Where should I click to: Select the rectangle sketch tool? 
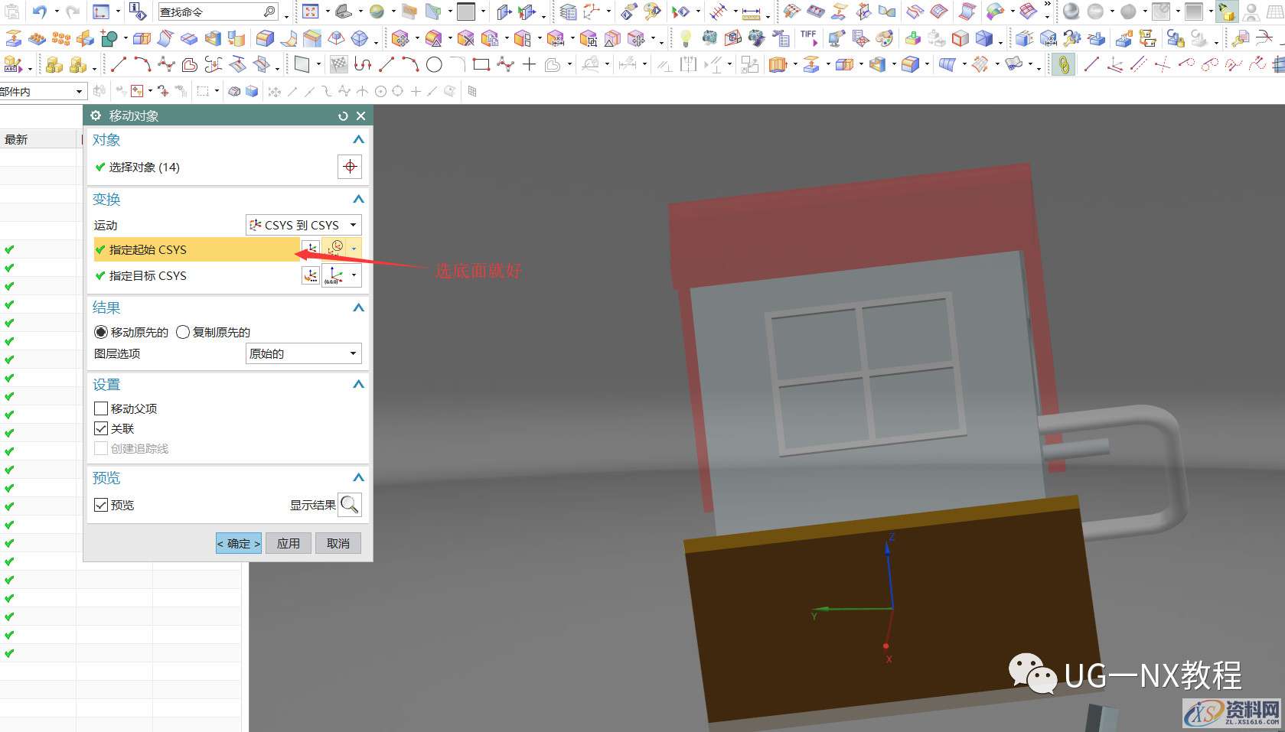pos(481,65)
